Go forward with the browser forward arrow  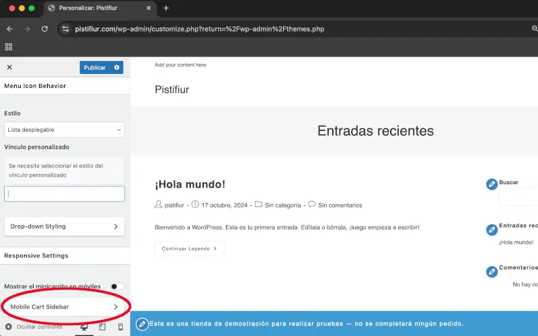[x=27, y=29]
